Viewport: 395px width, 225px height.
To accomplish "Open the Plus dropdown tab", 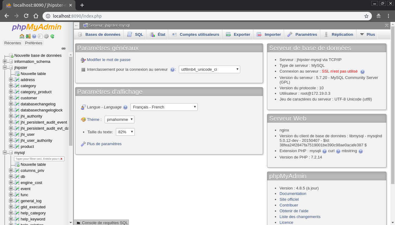I will click(x=367, y=34).
